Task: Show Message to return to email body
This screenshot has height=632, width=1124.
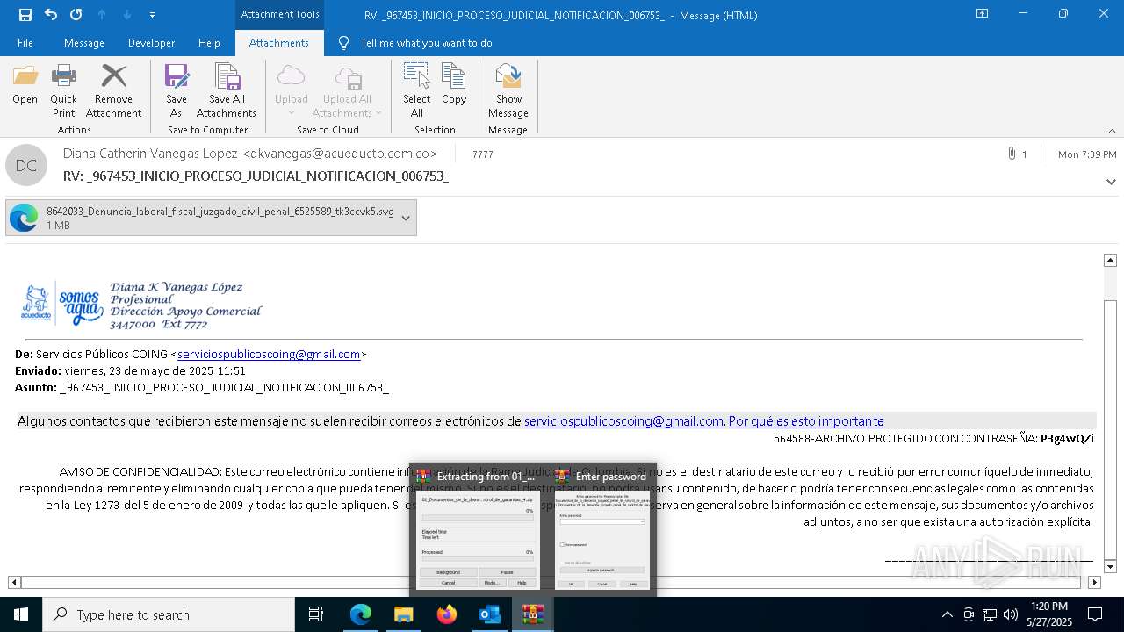Action: pyautogui.click(x=508, y=91)
